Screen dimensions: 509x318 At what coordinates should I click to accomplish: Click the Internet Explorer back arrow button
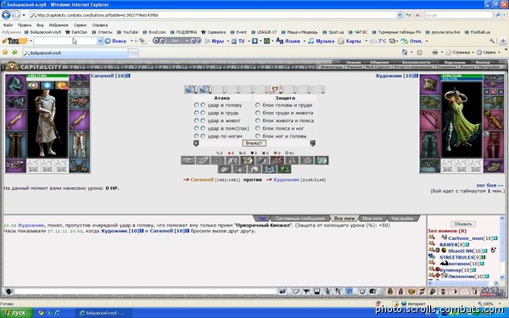[6, 15]
